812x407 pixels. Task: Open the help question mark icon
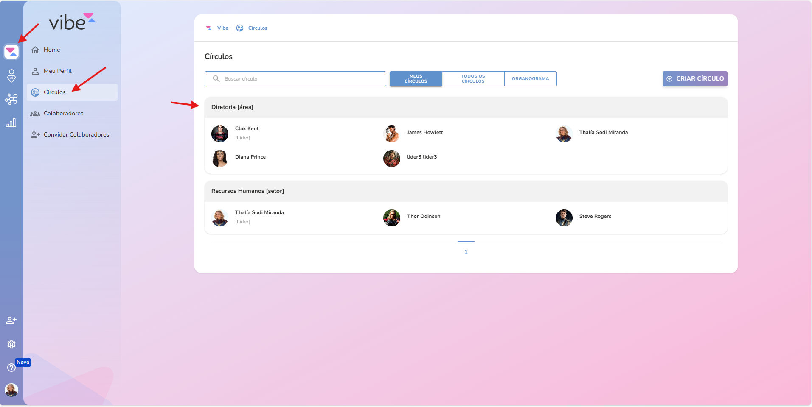click(x=11, y=368)
